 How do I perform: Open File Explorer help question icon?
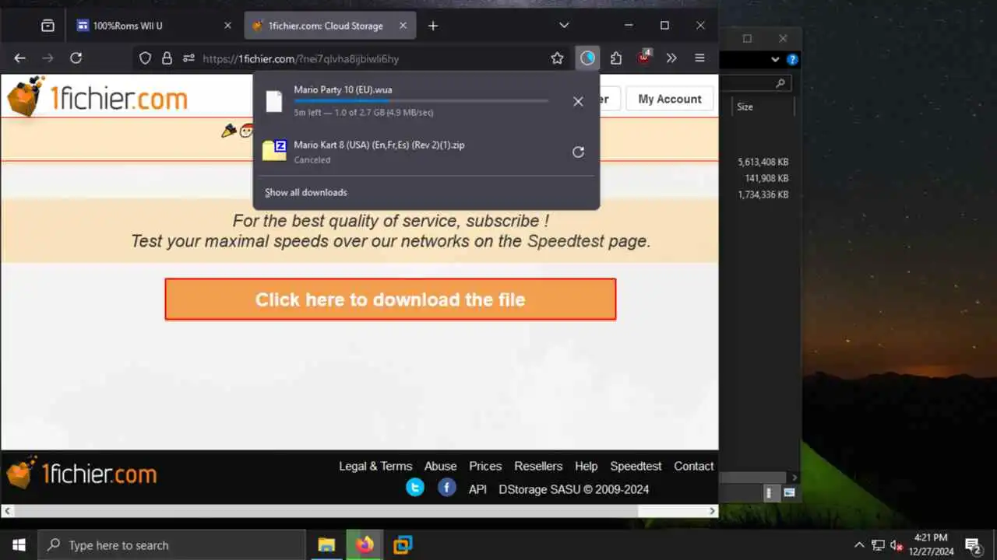[x=792, y=59]
